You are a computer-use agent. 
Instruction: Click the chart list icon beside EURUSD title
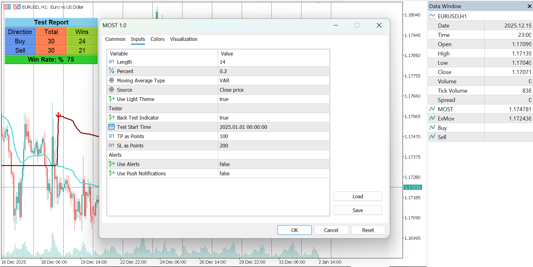(7, 7)
